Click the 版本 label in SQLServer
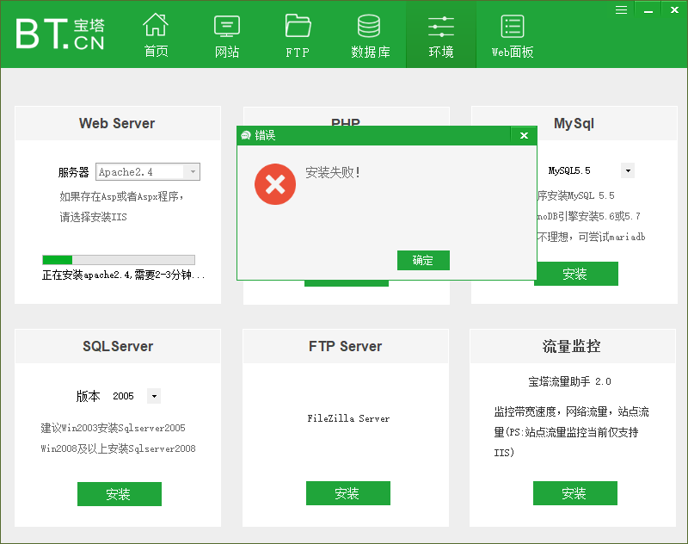 point(89,396)
